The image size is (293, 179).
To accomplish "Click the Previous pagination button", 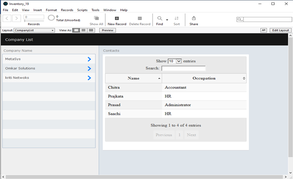I will pos(164,135).
